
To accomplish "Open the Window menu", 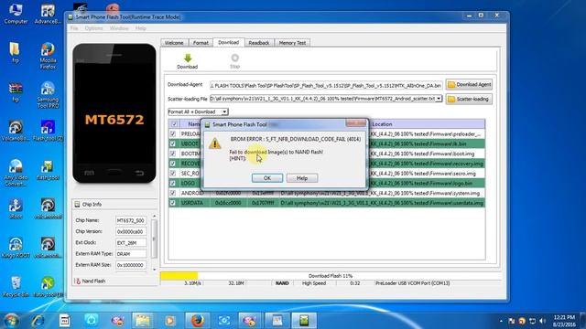I will (119, 28).
